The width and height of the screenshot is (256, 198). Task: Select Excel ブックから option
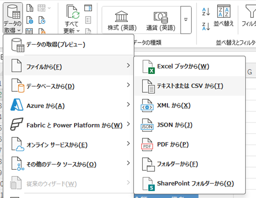coord(183,66)
